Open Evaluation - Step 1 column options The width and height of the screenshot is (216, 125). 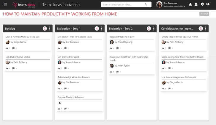pos(102,29)
